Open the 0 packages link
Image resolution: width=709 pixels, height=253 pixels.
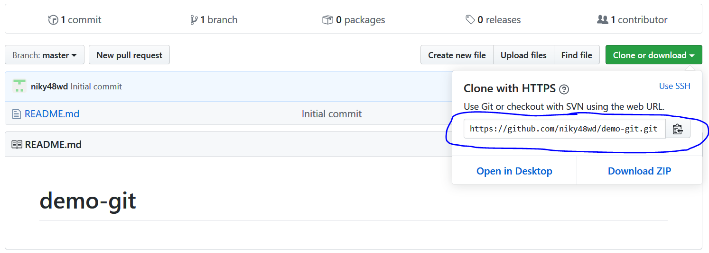[354, 20]
